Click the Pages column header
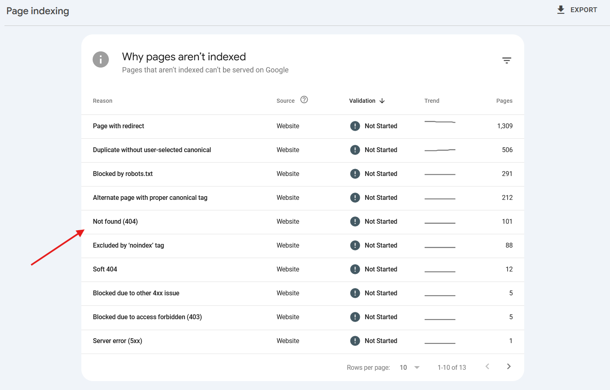This screenshot has width=610, height=390. click(x=504, y=101)
